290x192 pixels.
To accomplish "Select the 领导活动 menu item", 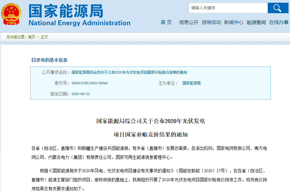I will [211, 22].
